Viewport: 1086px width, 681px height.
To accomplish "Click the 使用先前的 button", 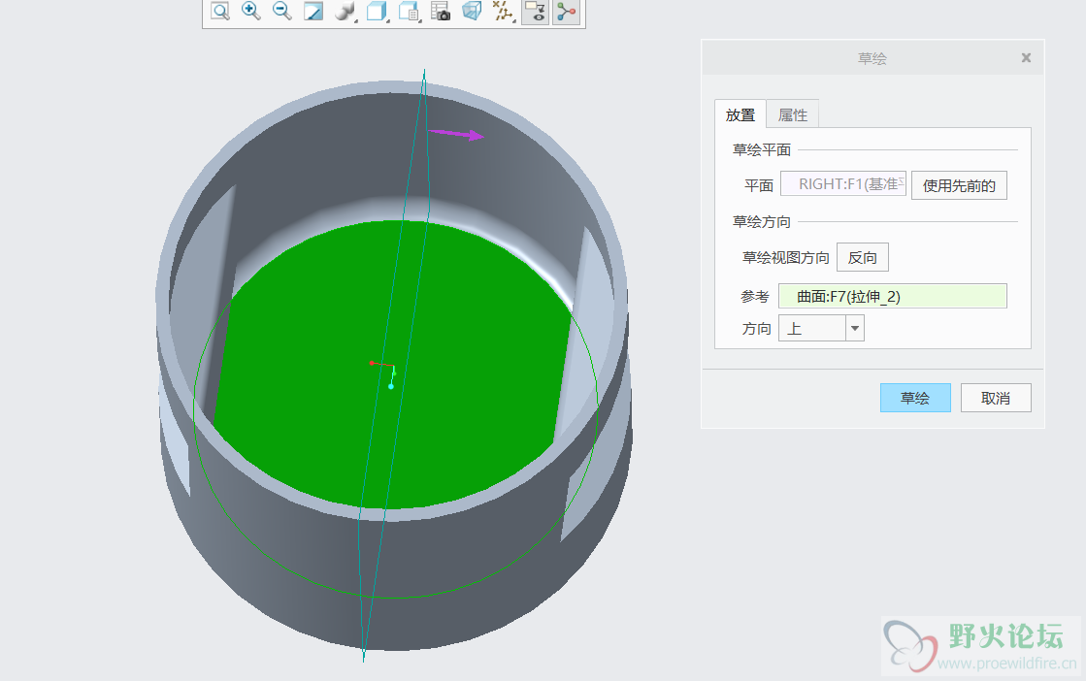I will click(x=959, y=185).
